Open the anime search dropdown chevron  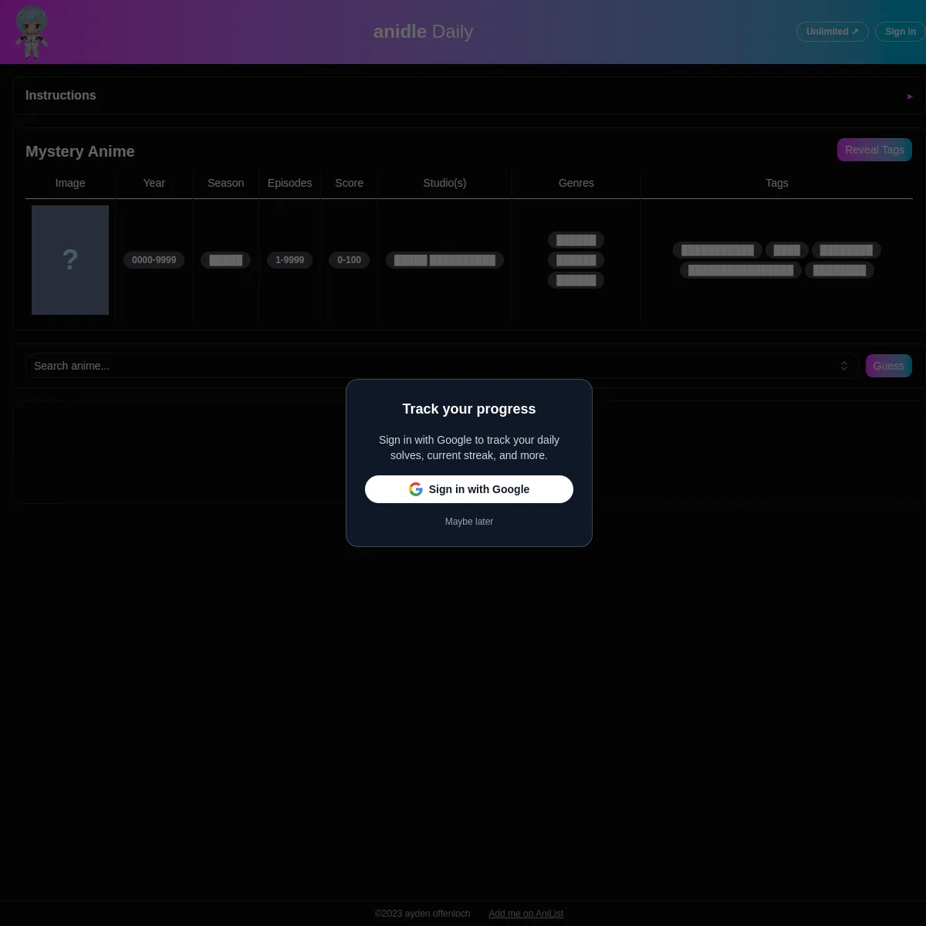pos(844,366)
